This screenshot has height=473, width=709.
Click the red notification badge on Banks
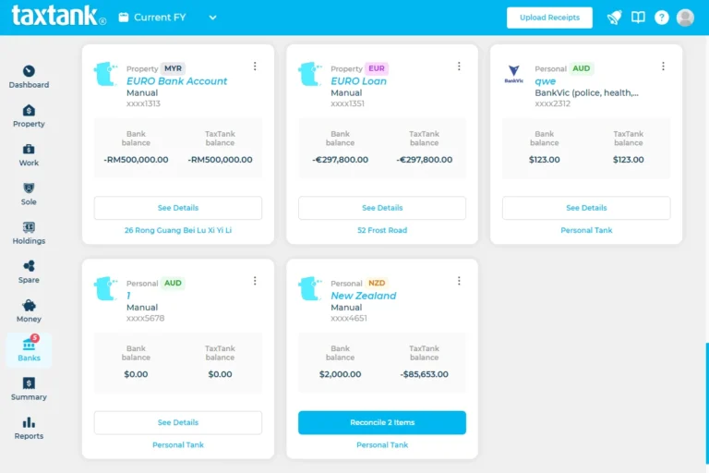[x=35, y=338]
